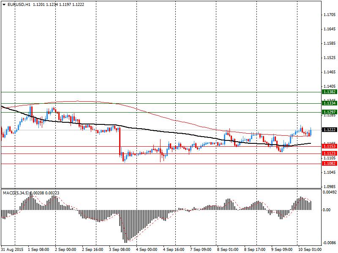
Task: Click the 1.1585 price axis value
Action: pyautogui.click(x=330, y=43)
